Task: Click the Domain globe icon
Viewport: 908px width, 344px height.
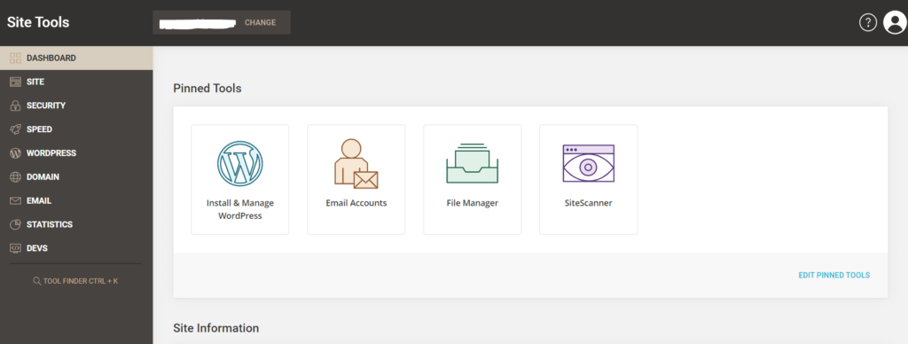Action: coord(16,176)
